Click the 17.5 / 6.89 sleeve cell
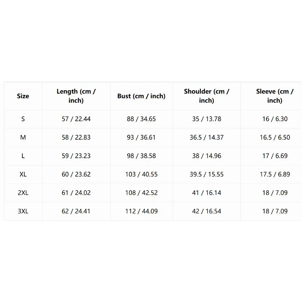The height and width of the screenshot is (302, 302). point(275,174)
